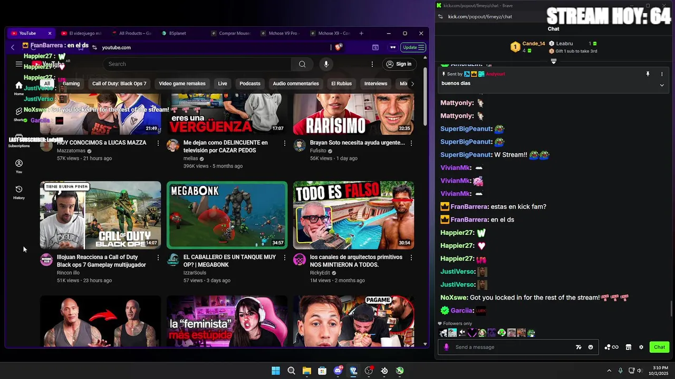Viewport: 675px width, 379px height.
Task: Open options for Brayan Soto video
Action: point(411,143)
